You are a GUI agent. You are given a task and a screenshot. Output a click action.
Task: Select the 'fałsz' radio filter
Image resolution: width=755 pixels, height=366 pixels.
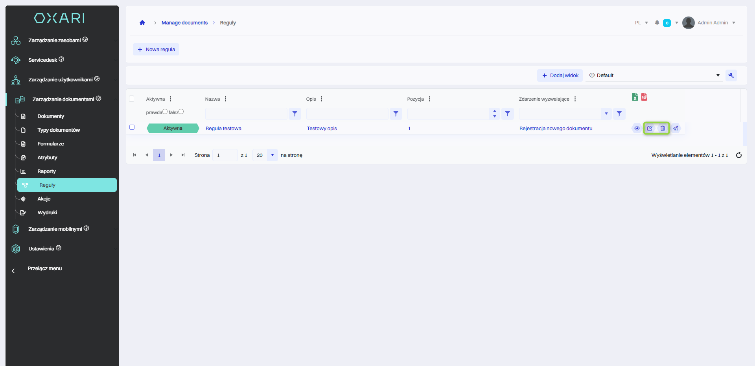tap(181, 112)
